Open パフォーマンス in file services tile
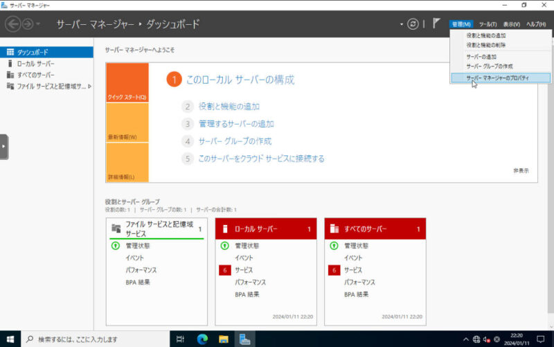554x347 pixels. (141, 270)
